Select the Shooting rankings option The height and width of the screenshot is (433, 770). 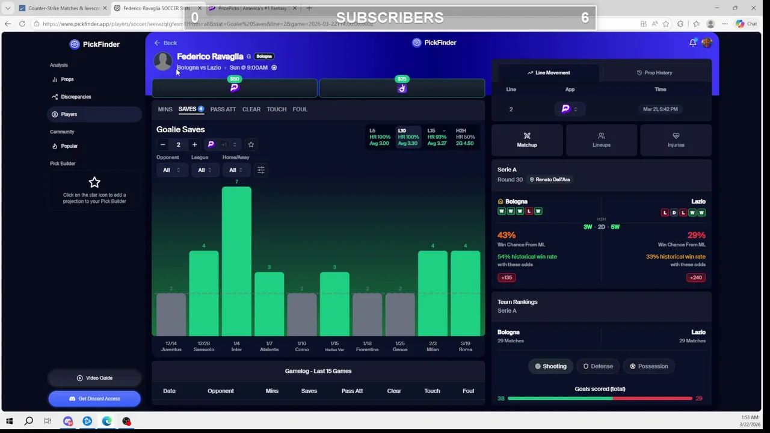tap(550, 366)
